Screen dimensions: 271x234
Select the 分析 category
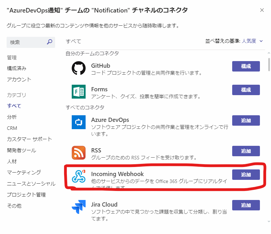pos(12,117)
